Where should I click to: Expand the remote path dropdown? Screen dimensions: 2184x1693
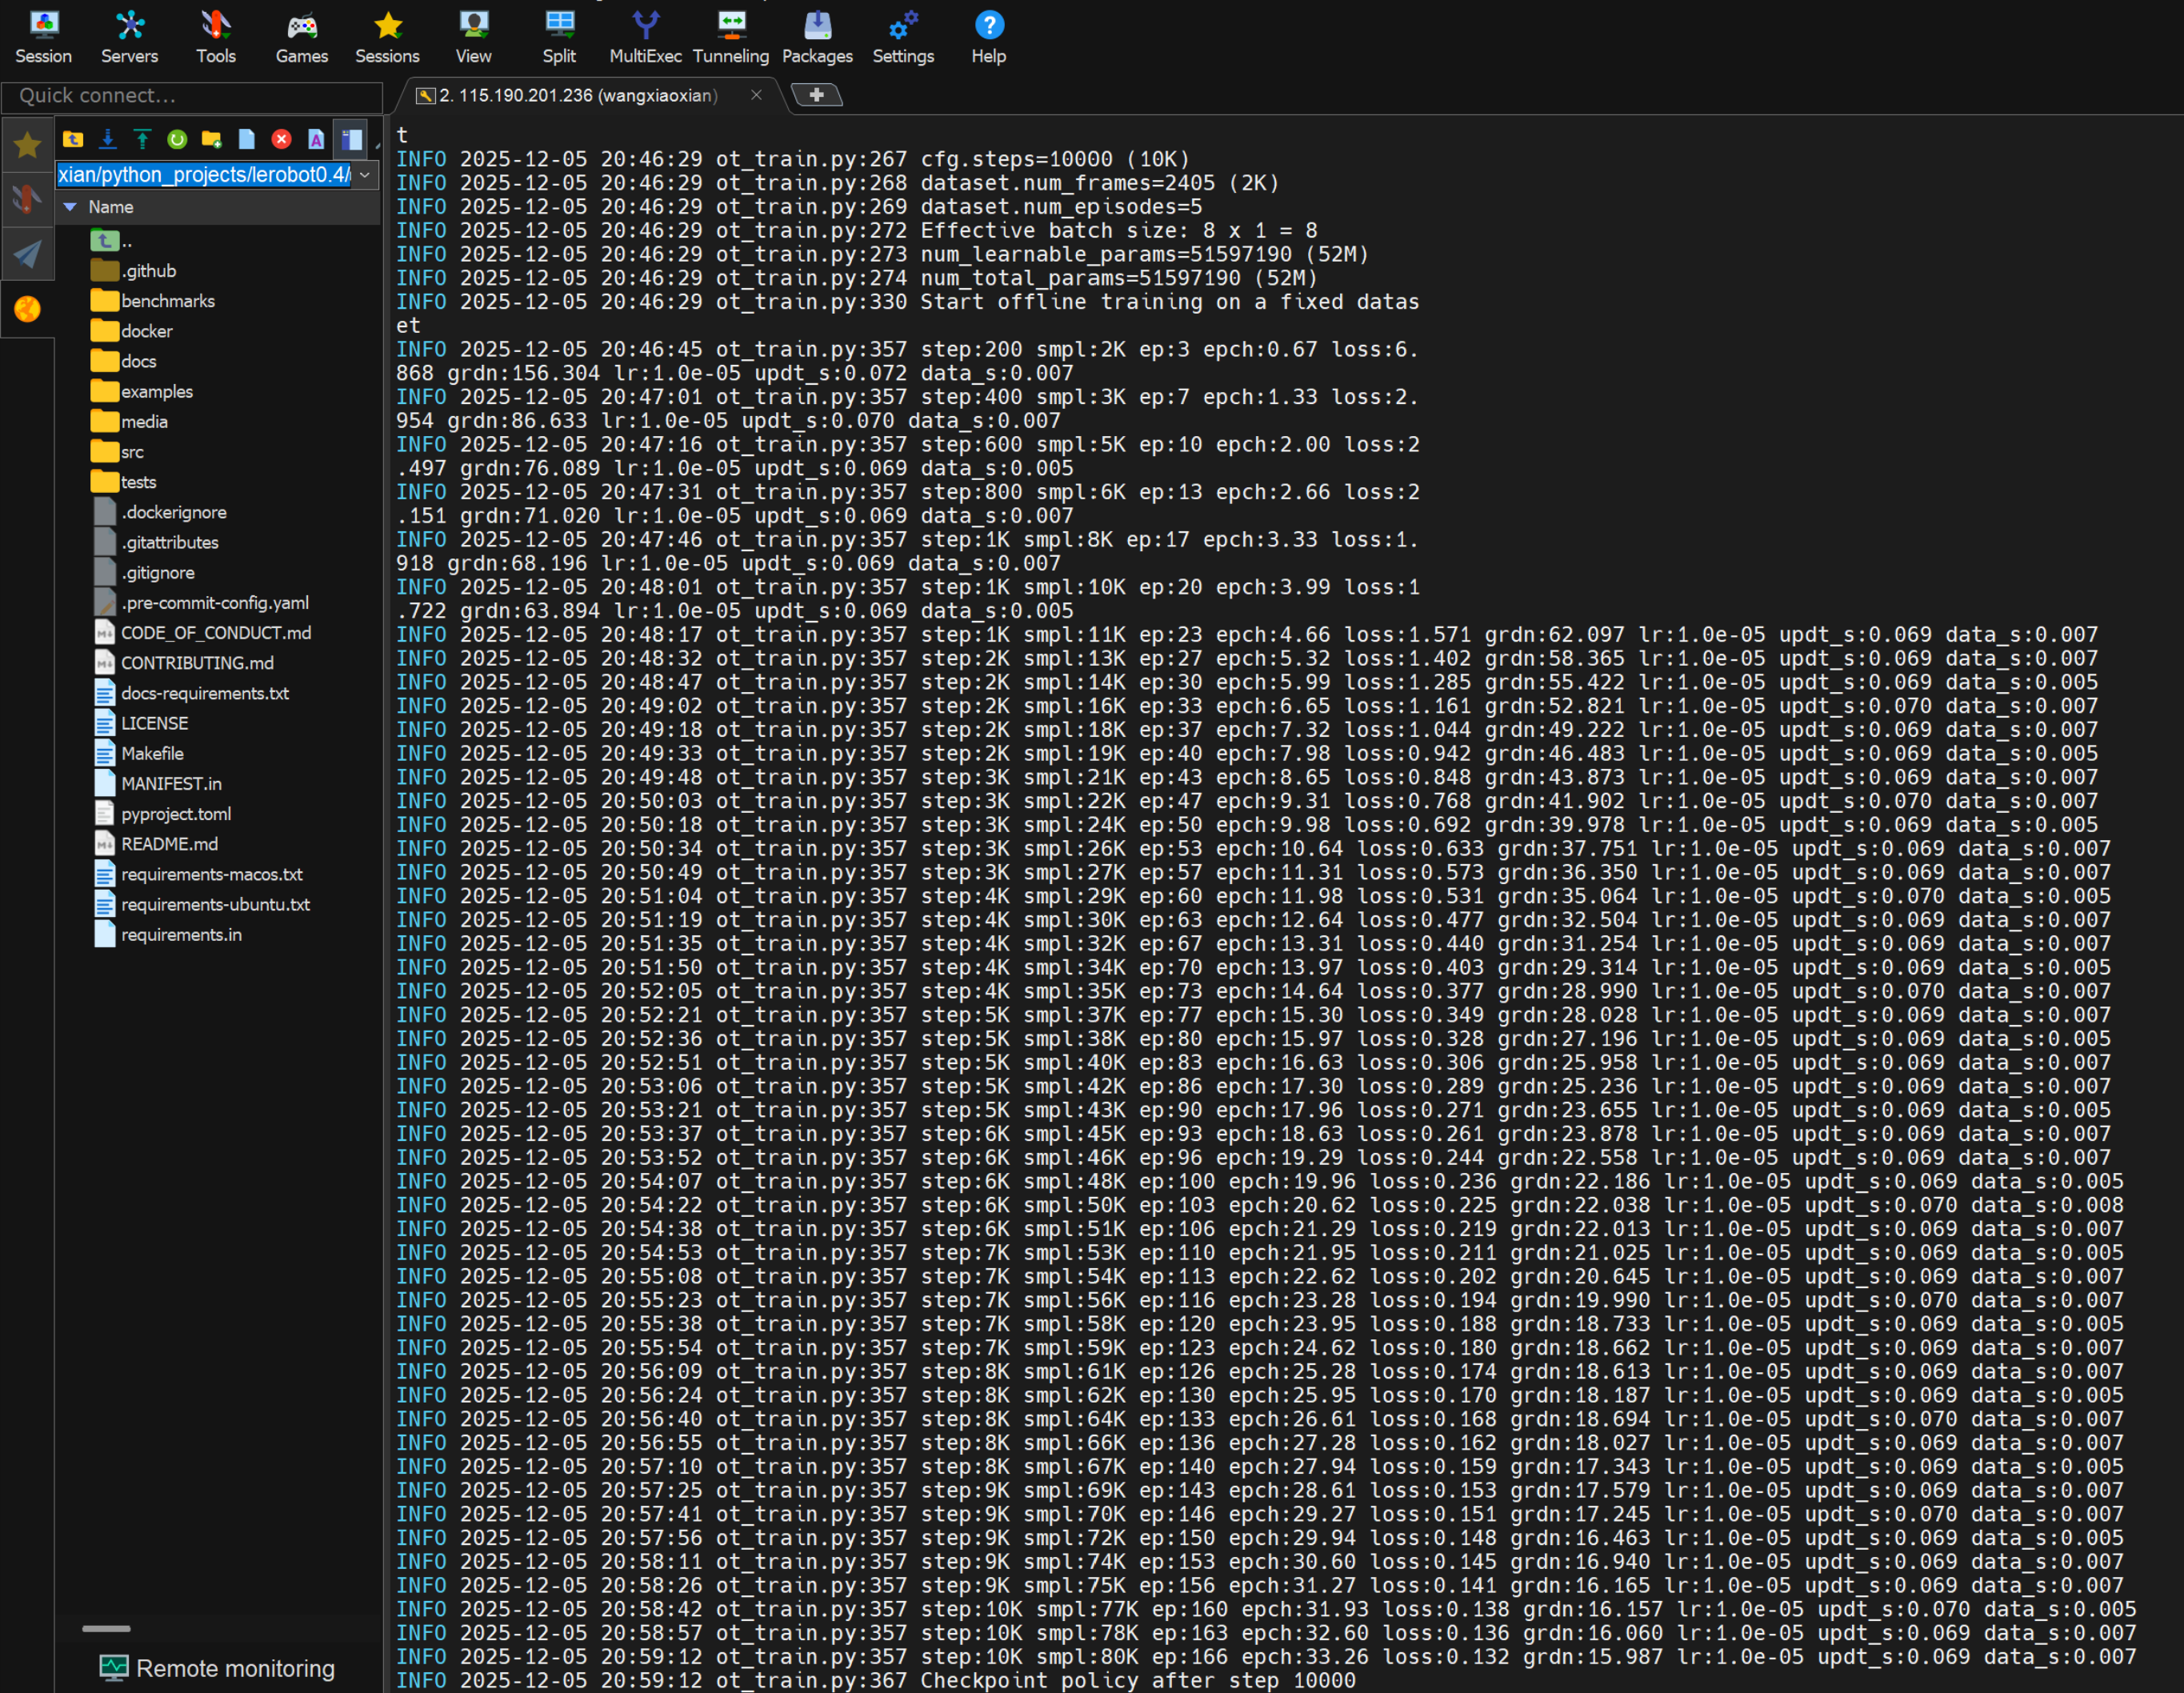[x=365, y=175]
